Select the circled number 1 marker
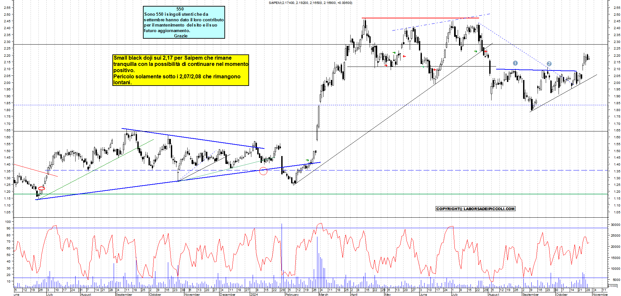Image resolution: width=621 pixels, height=296 pixels. pyautogui.click(x=515, y=63)
